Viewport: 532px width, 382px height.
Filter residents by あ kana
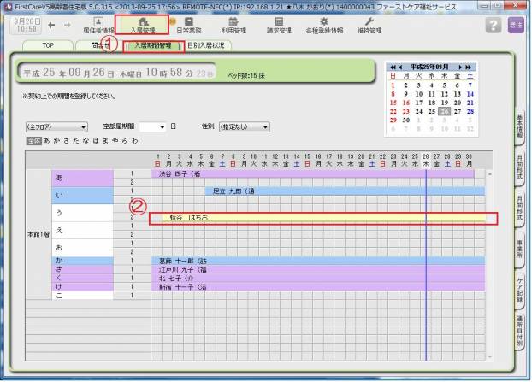pos(46,138)
